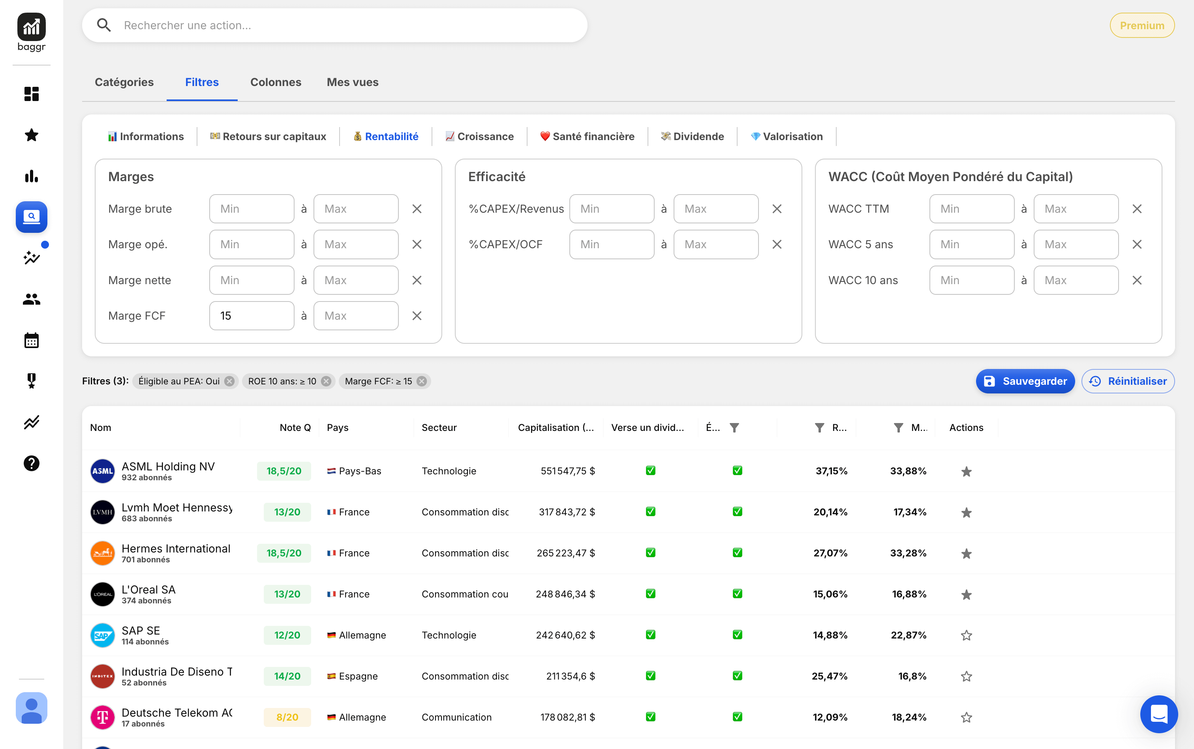Click the help question mark icon

pyautogui.click(x=31, y=463)
